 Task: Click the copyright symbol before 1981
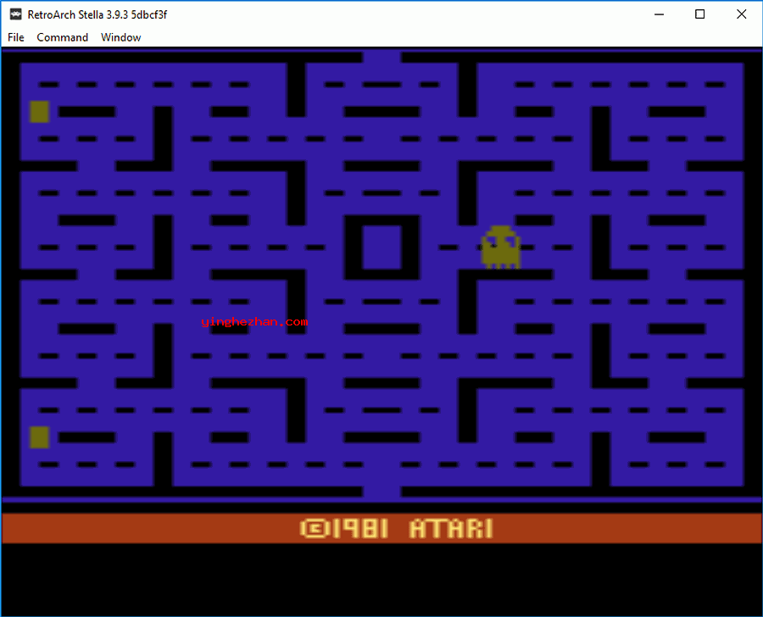[313, 529]
